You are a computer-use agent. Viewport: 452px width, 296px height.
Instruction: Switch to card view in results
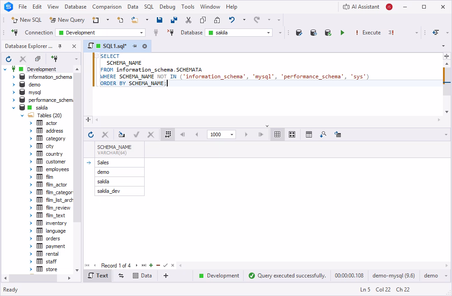292,134
